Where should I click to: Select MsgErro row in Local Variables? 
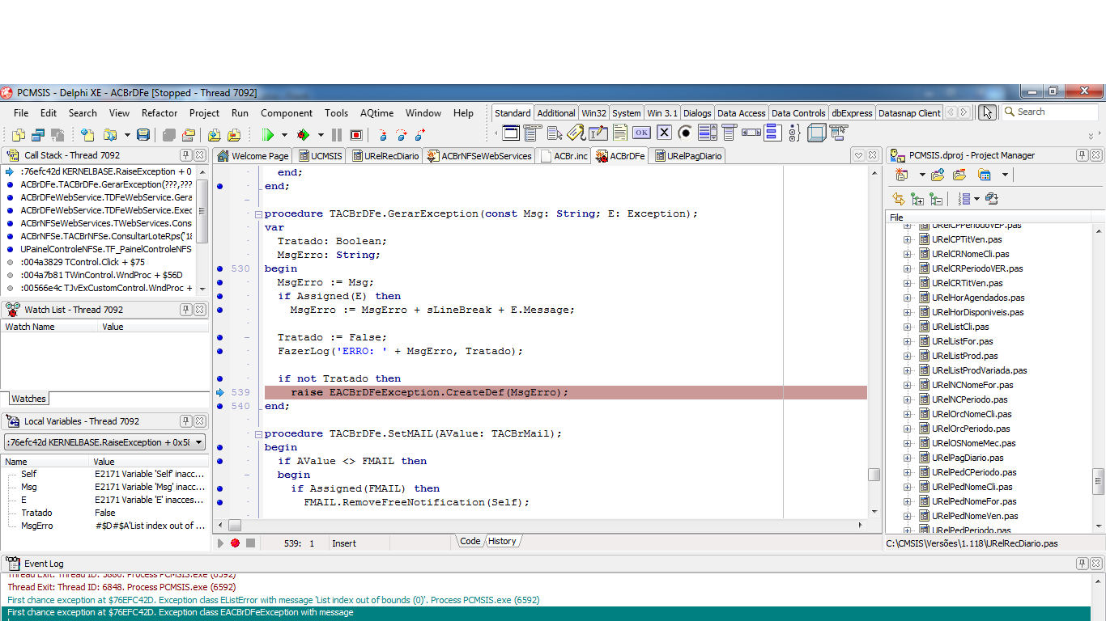pyautogui.click(x=105, y=526)
